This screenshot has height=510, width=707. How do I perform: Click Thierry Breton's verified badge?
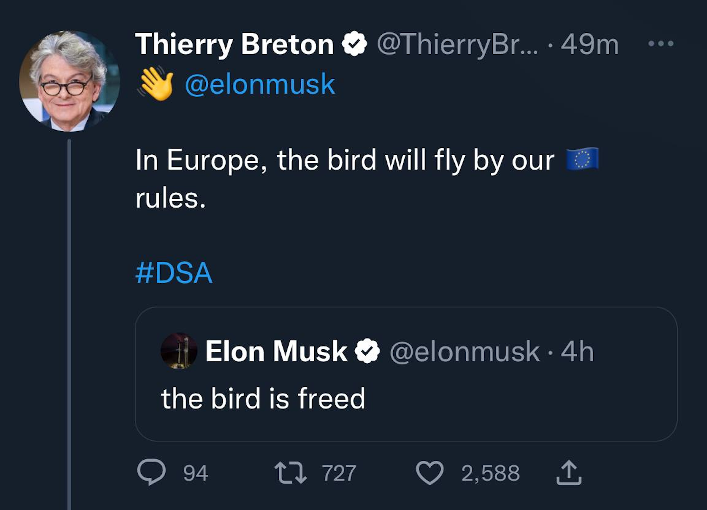tap(354, 44)
